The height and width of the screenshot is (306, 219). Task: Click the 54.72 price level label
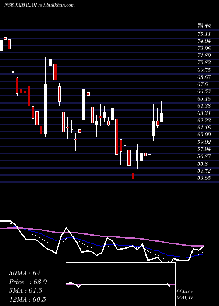(x=205, y=171)
